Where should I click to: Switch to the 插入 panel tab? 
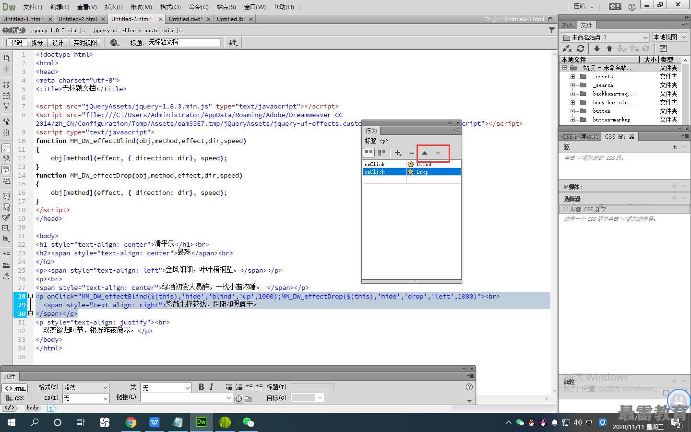pos(568,25)
